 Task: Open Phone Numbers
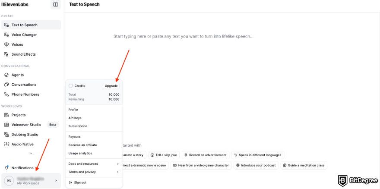coord(25,94)
